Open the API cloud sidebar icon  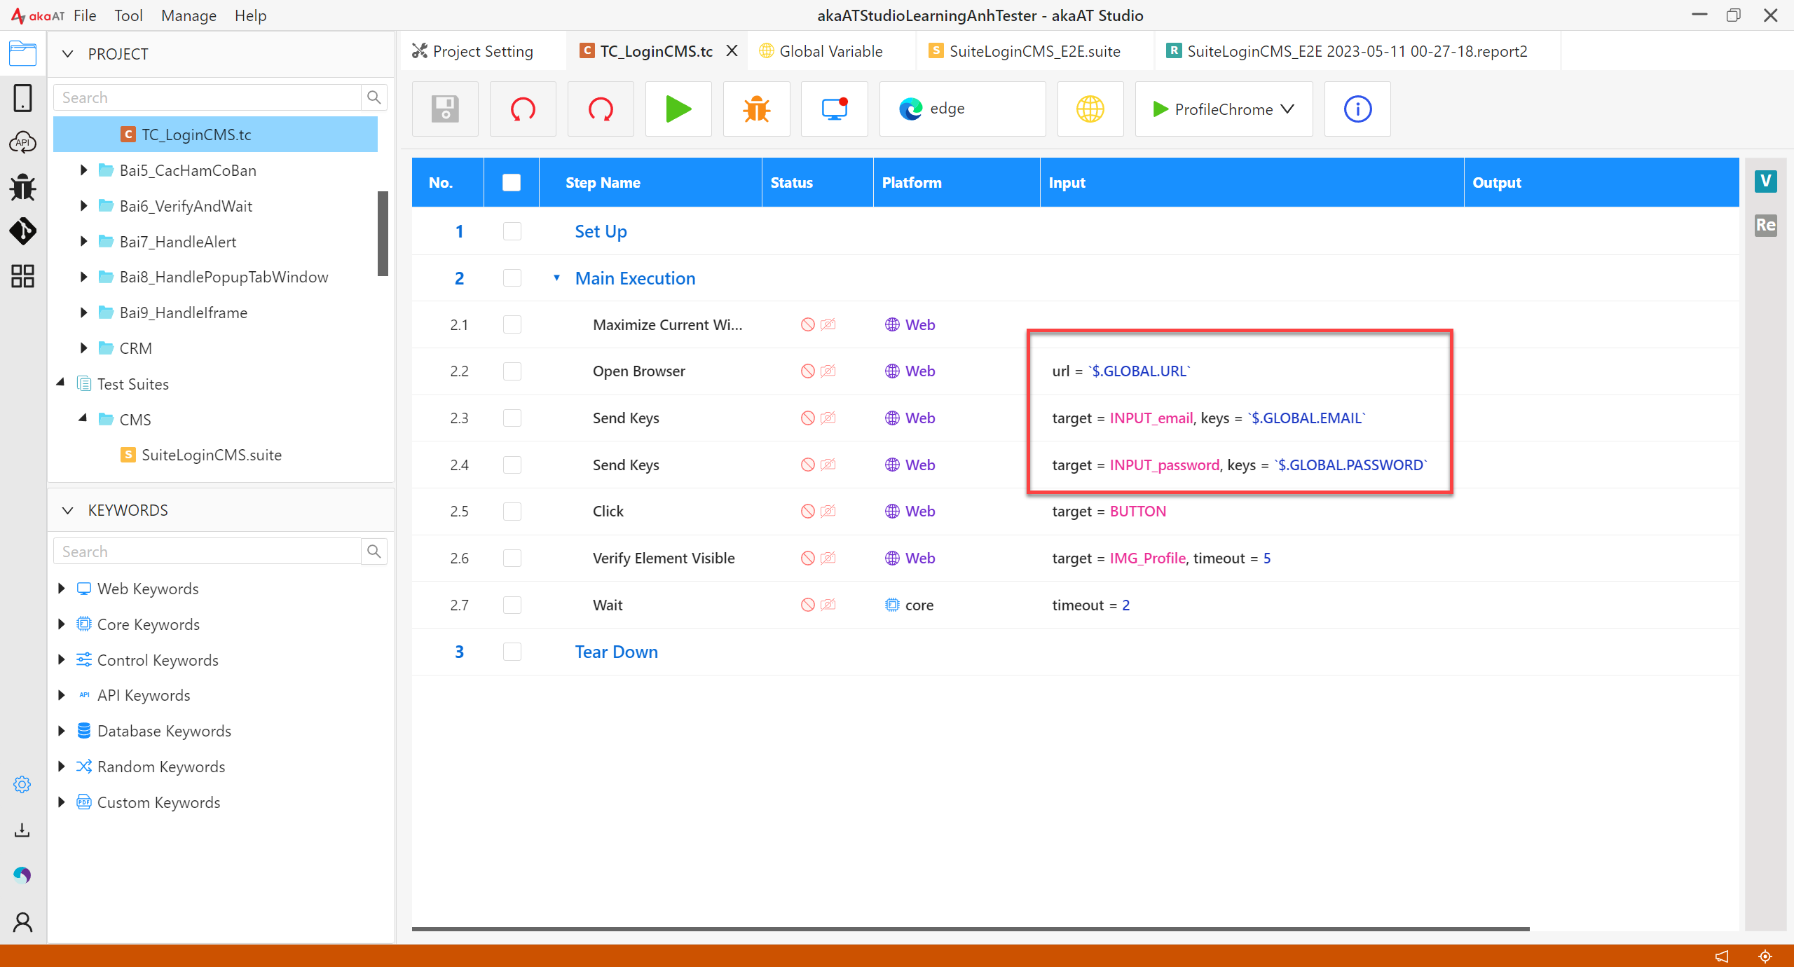point(22,143)
